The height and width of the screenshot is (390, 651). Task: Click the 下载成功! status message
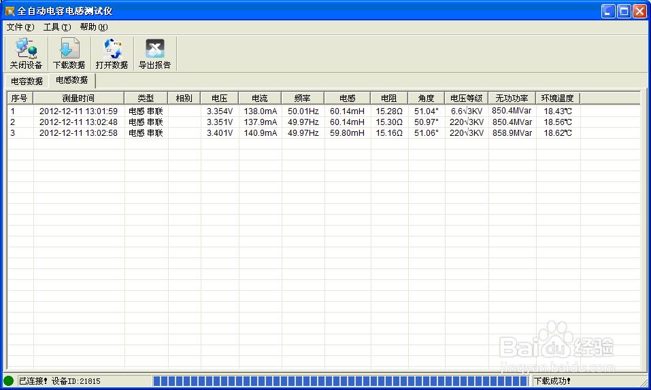(x=552, y=381)
